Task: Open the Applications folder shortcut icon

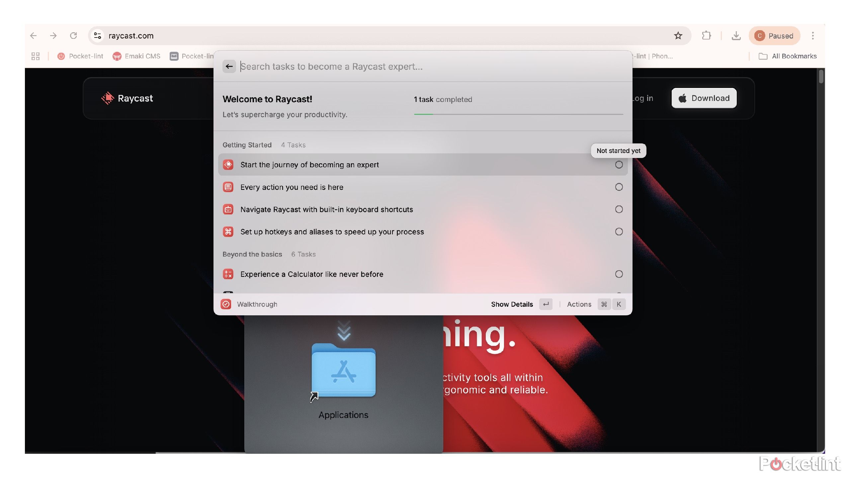Action: point(343,371)
